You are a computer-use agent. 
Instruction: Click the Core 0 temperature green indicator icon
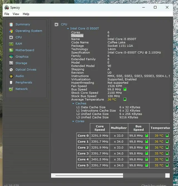point(167,135)
